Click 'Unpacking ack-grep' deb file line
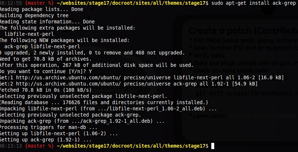The width and height of the screenshot is (298, 152). pos(82,121)
